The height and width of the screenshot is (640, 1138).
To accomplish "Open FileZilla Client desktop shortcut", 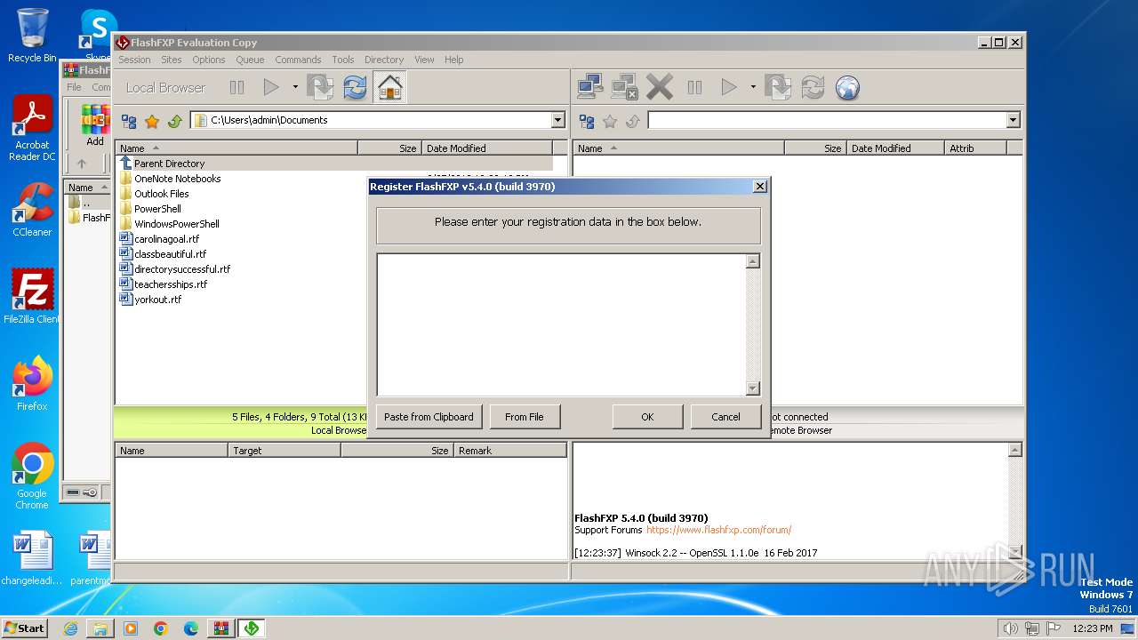I will (32, 297).
